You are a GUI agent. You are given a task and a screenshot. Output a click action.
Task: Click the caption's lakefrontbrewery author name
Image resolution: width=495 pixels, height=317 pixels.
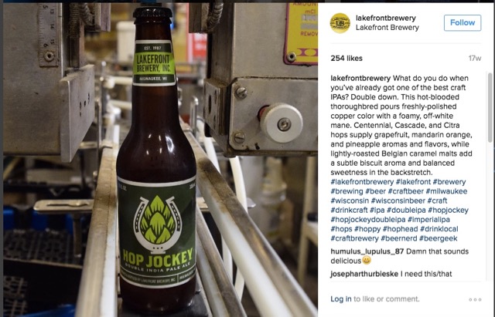pyautogui.click(x=360, y=78)
